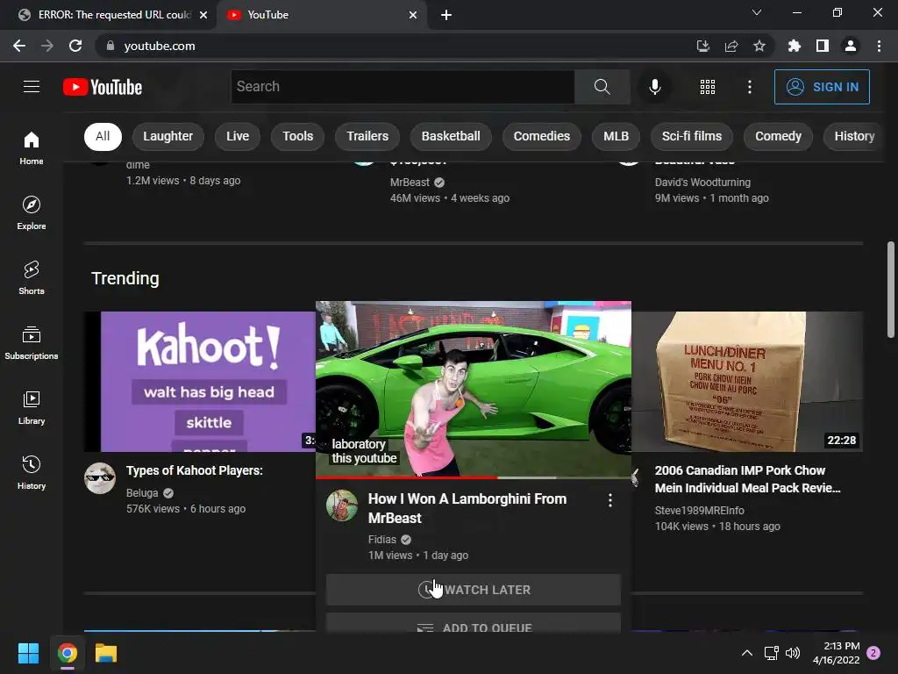Open the YouTube hamburger guide menu

(32, 87)
